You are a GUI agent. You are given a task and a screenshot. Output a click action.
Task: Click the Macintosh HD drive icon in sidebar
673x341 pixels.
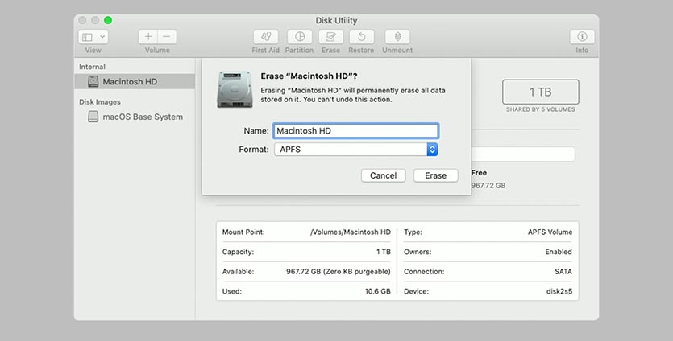[x=93, y=81]
